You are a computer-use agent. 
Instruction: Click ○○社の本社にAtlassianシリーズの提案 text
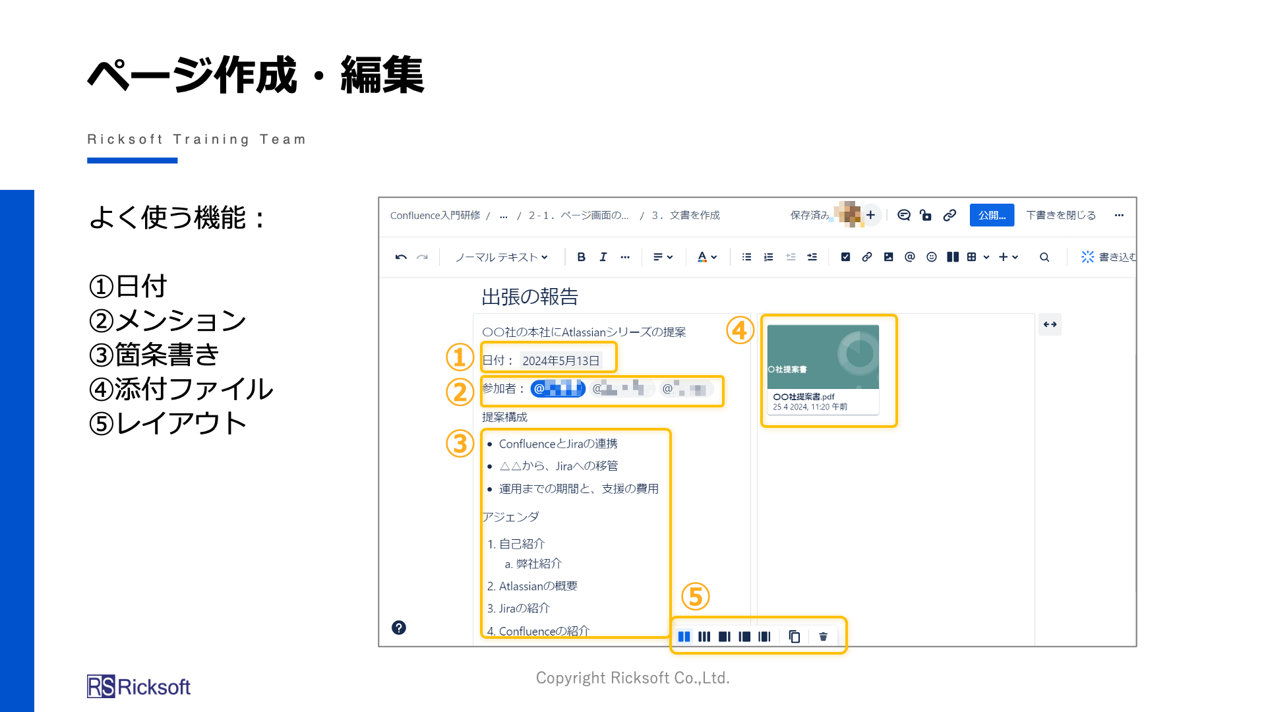coord(584,332)
